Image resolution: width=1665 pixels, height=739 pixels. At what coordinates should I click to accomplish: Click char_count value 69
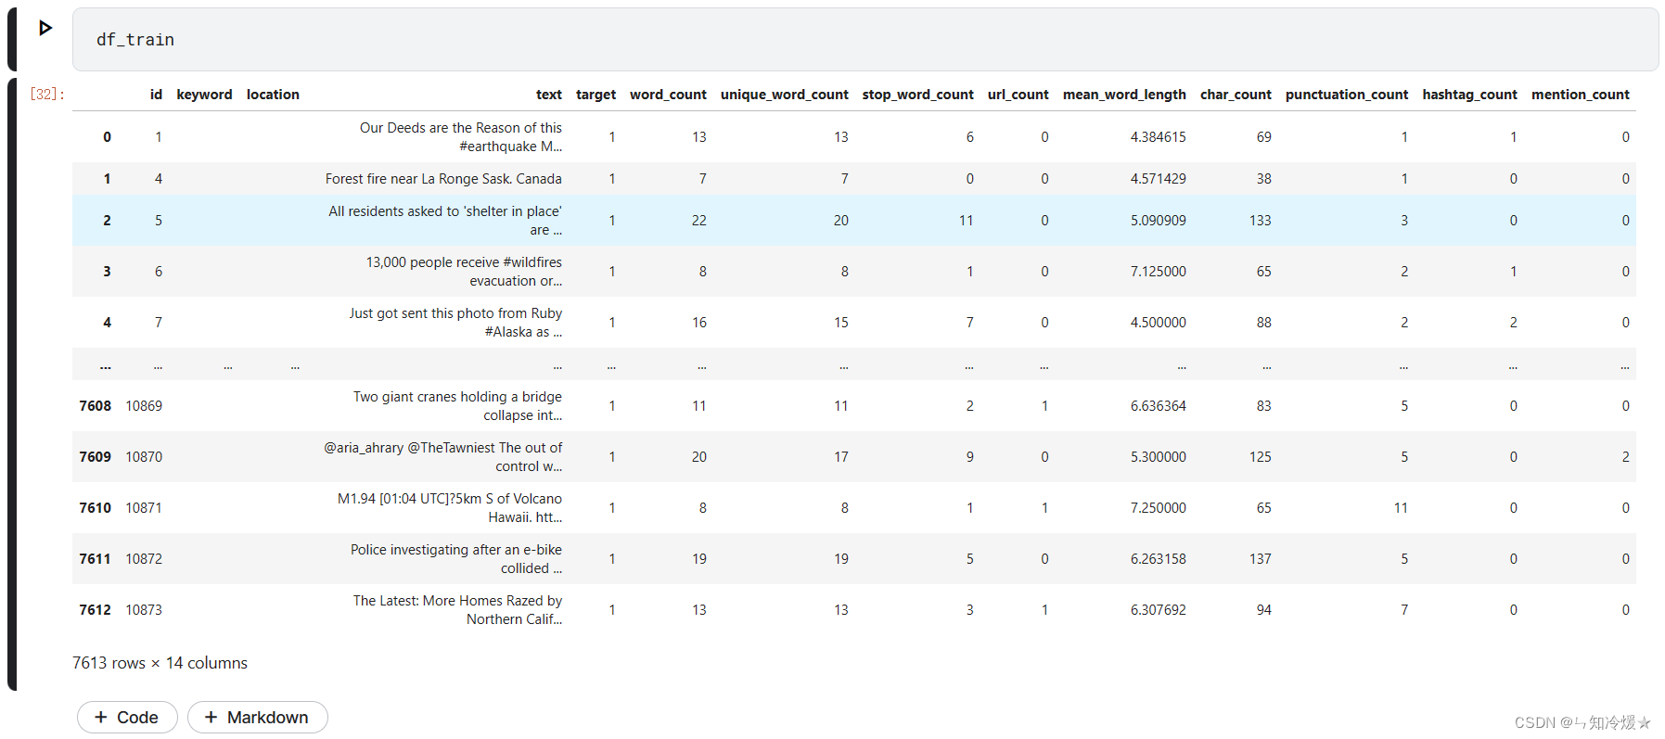1263,137
